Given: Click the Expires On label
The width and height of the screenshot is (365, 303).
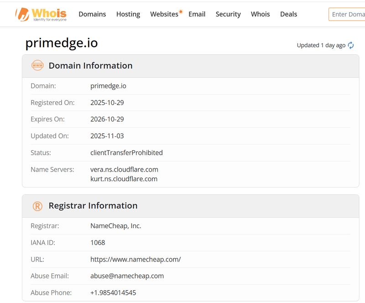Looking at the screenshot, I should point(48,119).
